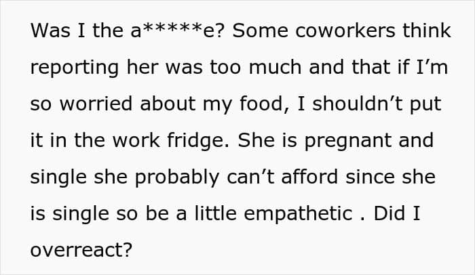Click the word "Some" in the first line
The height and width of the screenshot is (275, 475).
pos(260,30)
